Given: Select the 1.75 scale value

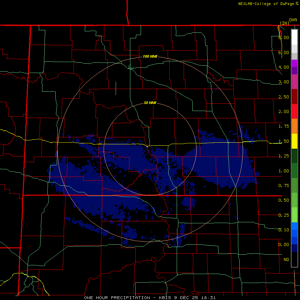Looking at the screenshot, I should click(x=284, y=126).
